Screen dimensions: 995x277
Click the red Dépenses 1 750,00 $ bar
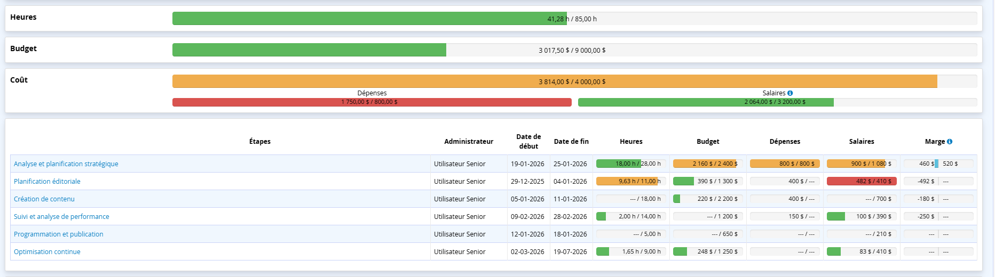pos(372,102)
